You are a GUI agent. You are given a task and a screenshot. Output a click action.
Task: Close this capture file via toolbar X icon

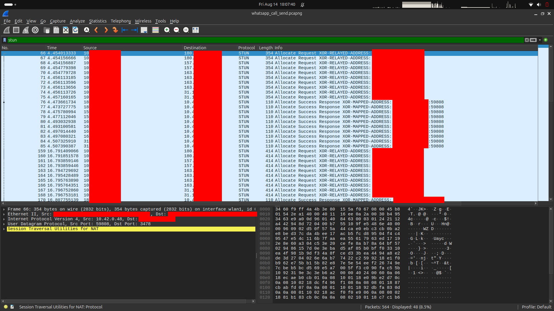click(x=66, y=30)
